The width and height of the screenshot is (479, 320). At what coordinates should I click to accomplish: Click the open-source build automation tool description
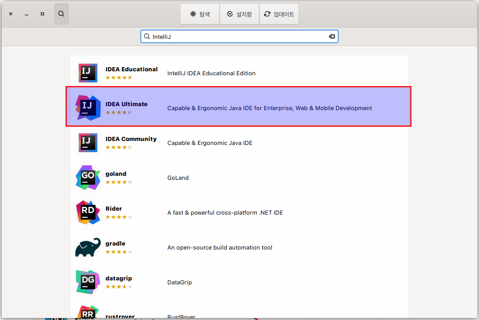pos(220,248)
